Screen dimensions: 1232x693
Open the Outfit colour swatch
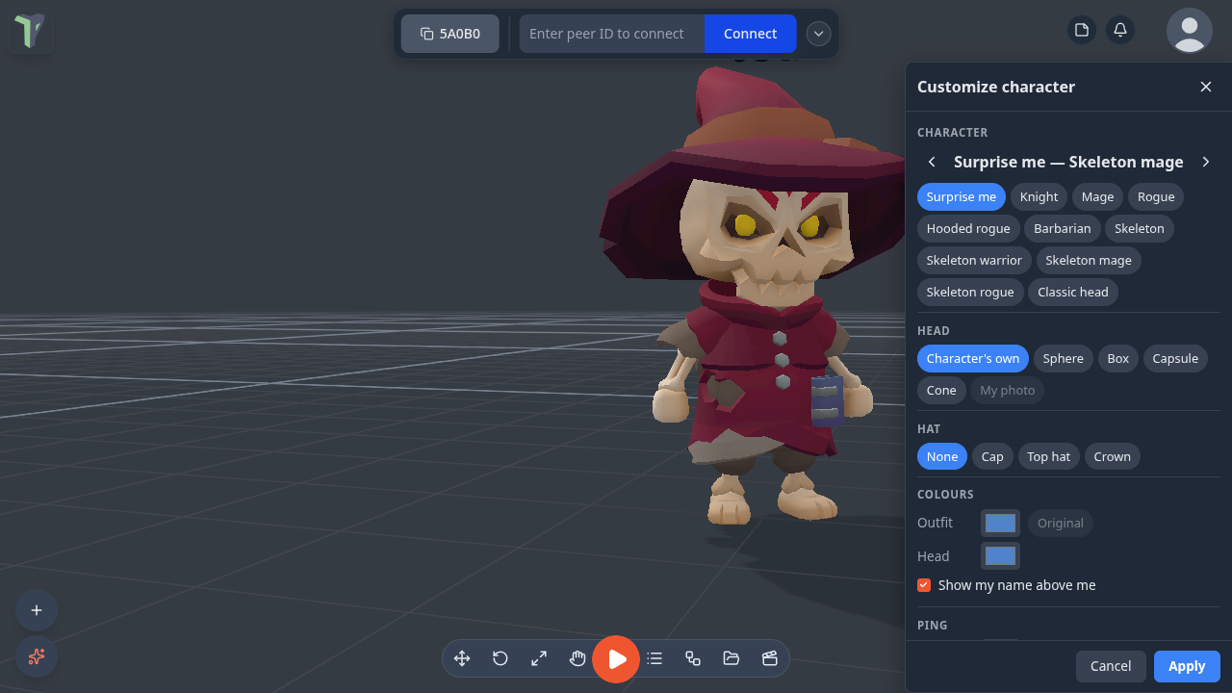[x=1000, y=523]
